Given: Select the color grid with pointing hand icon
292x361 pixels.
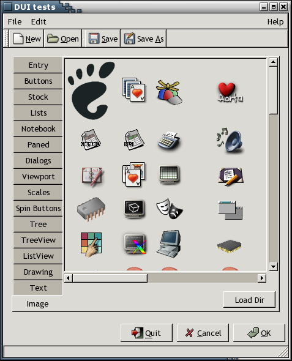Looking at the screenshot, I should [91, 244].
